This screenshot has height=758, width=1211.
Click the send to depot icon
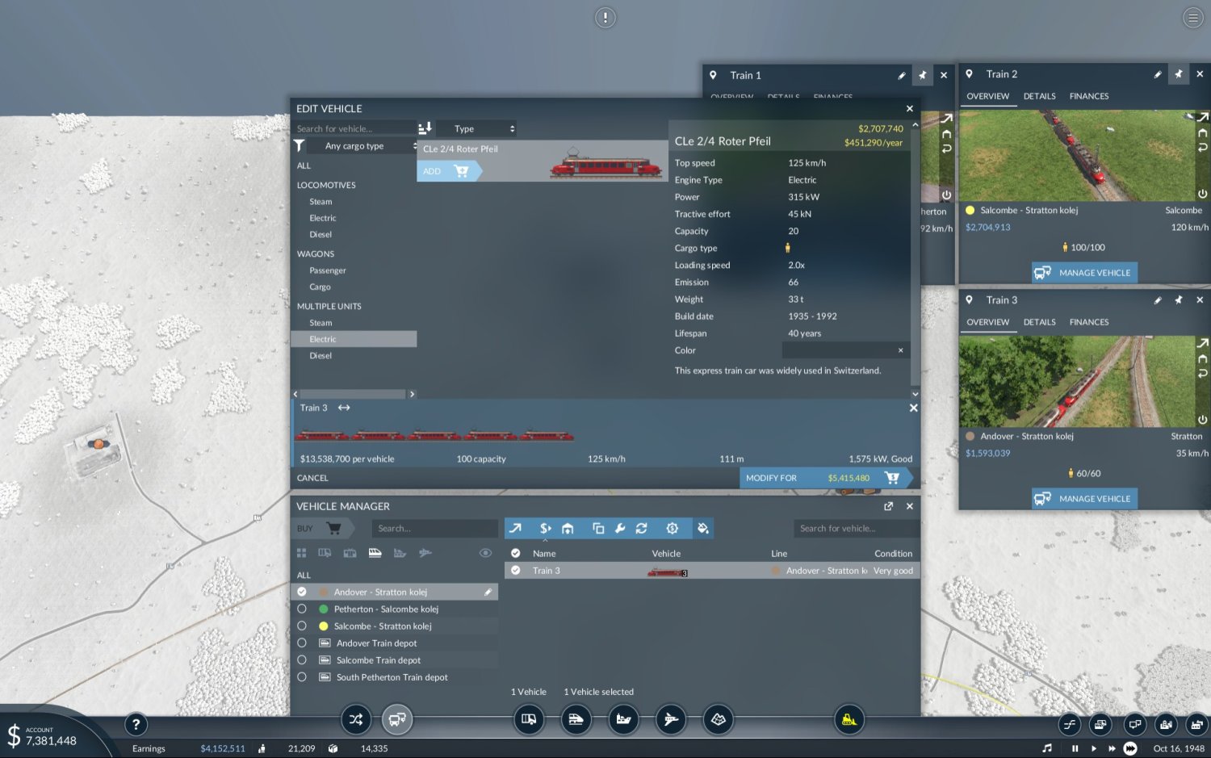(568, 529)
